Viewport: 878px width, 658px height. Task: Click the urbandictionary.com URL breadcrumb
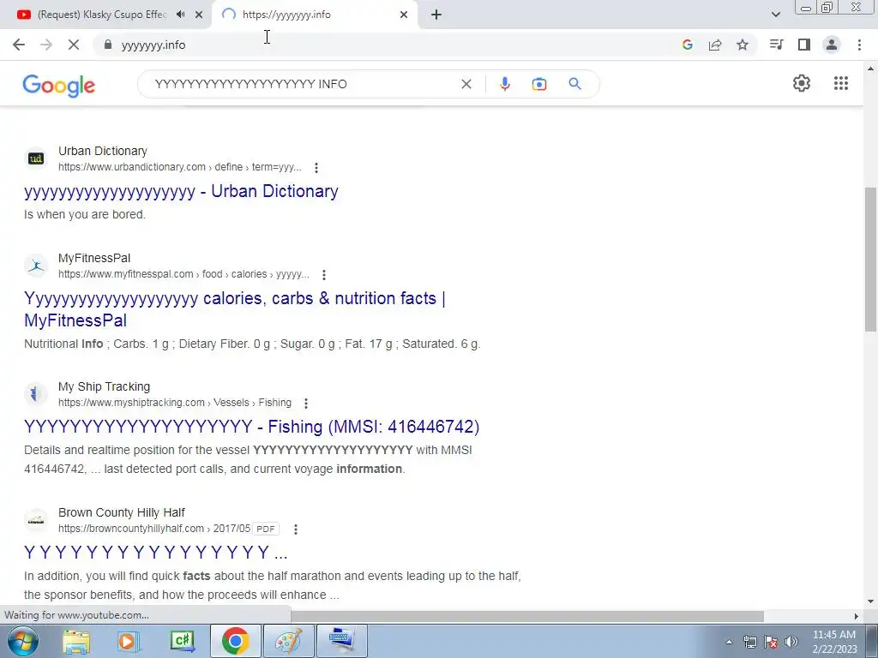point(180,167)
